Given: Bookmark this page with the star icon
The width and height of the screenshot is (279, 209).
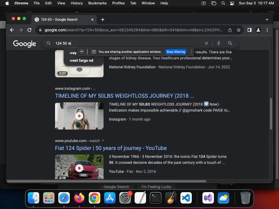Looking at the screenshot, I should pos(239,30).
